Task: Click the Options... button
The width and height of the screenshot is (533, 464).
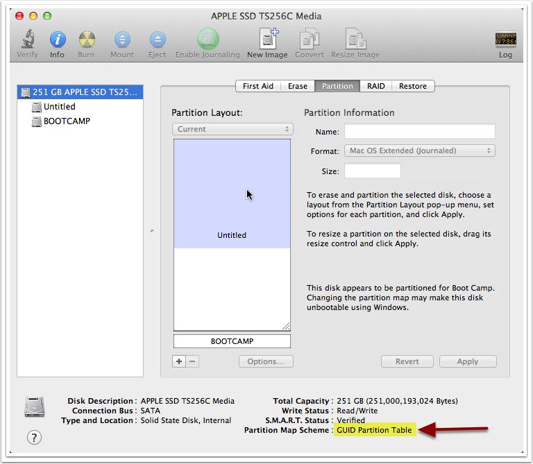Action: [x=266, y=361]
